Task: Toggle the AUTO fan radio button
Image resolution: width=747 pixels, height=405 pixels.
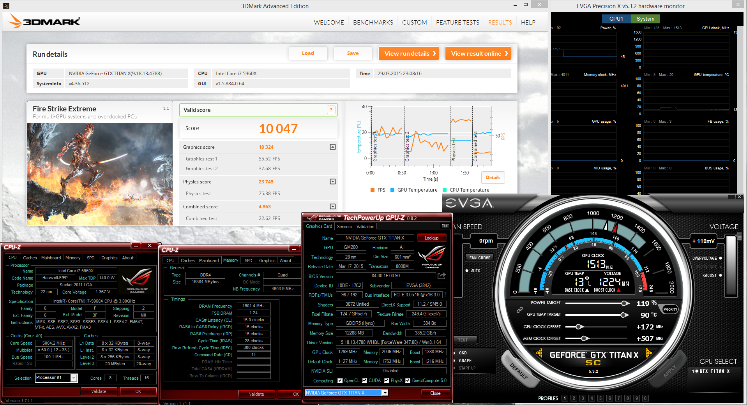Action: [x=467, y=271]
